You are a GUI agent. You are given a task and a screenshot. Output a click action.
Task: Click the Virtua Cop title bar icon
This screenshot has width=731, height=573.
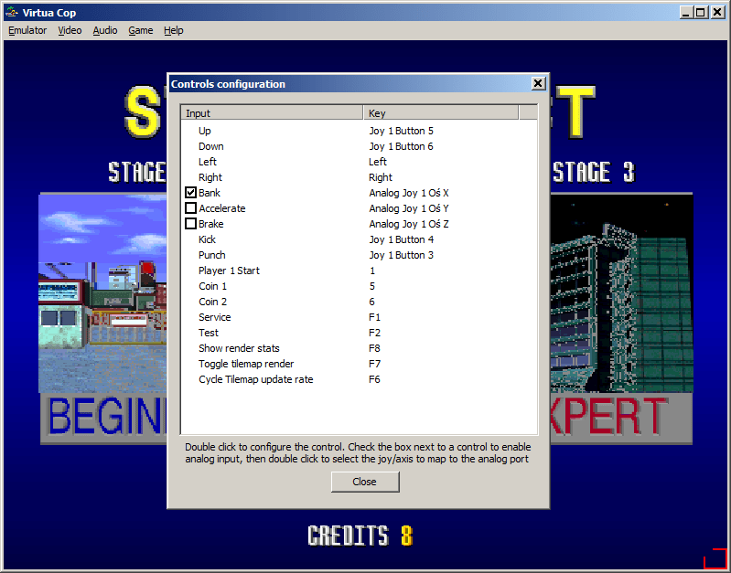(11, 13)
